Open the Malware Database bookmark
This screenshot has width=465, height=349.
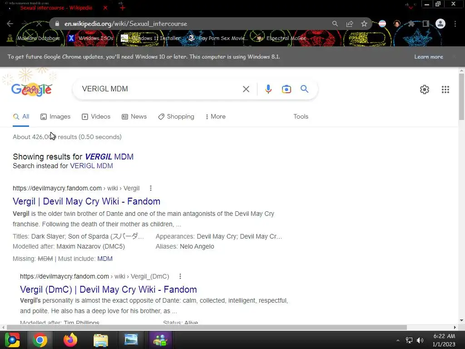[x=34, y=38]
